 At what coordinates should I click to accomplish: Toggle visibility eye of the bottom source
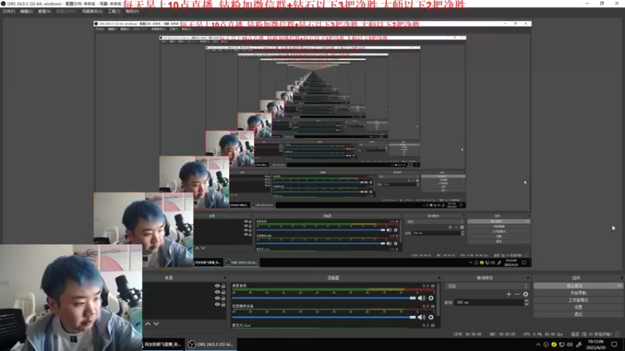click(217, 304)
